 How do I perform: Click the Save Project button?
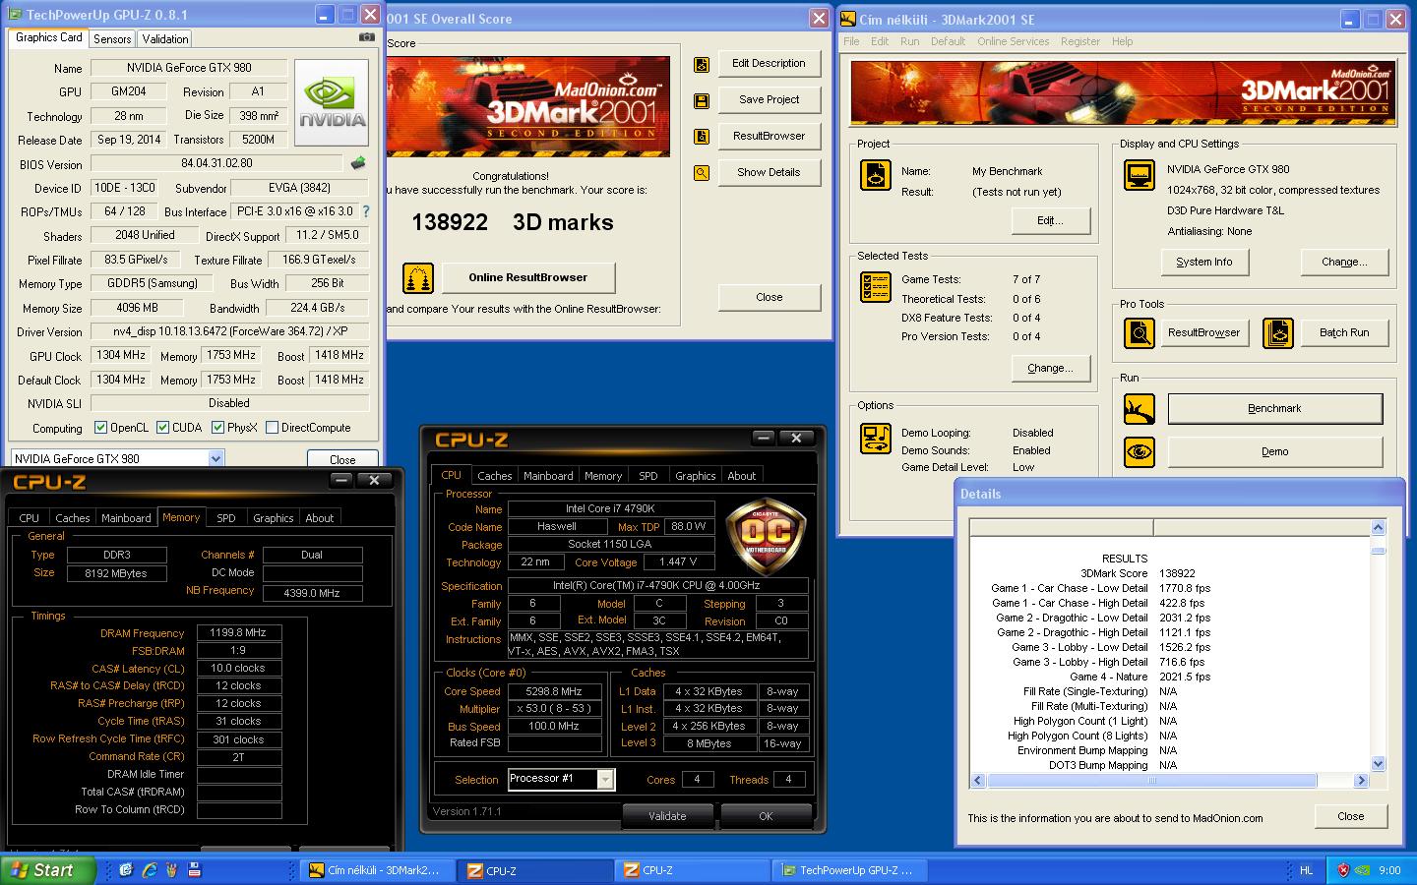coord(769,100)
